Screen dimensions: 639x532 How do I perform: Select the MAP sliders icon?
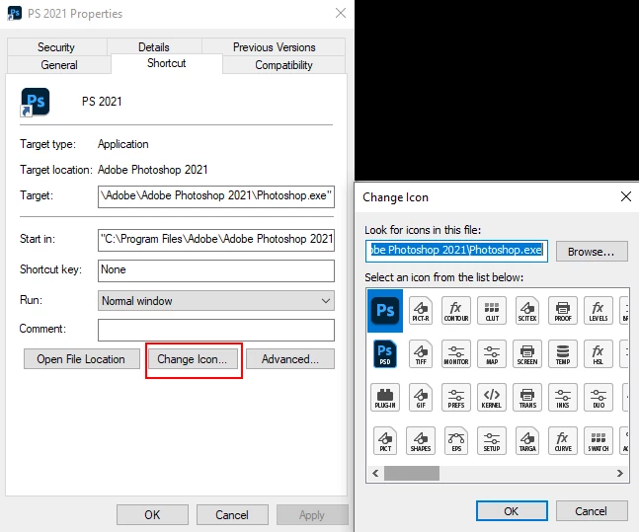[492, 353]
